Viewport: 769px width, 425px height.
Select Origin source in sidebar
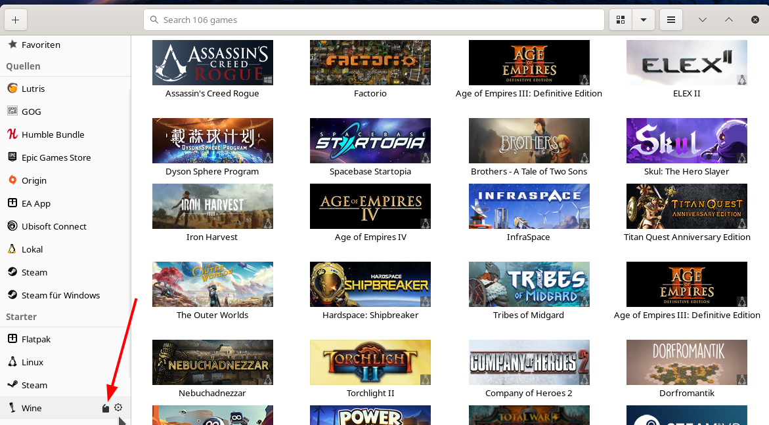click(65, 180)
